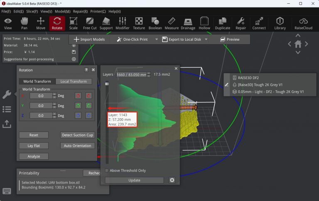The height and width of the screenshot is (201, 319).
Task: Click the Update button
Action: [134, 180]
